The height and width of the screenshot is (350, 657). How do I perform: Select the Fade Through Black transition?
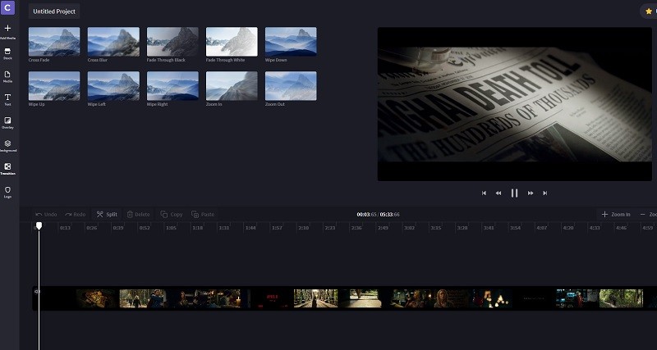172,42
